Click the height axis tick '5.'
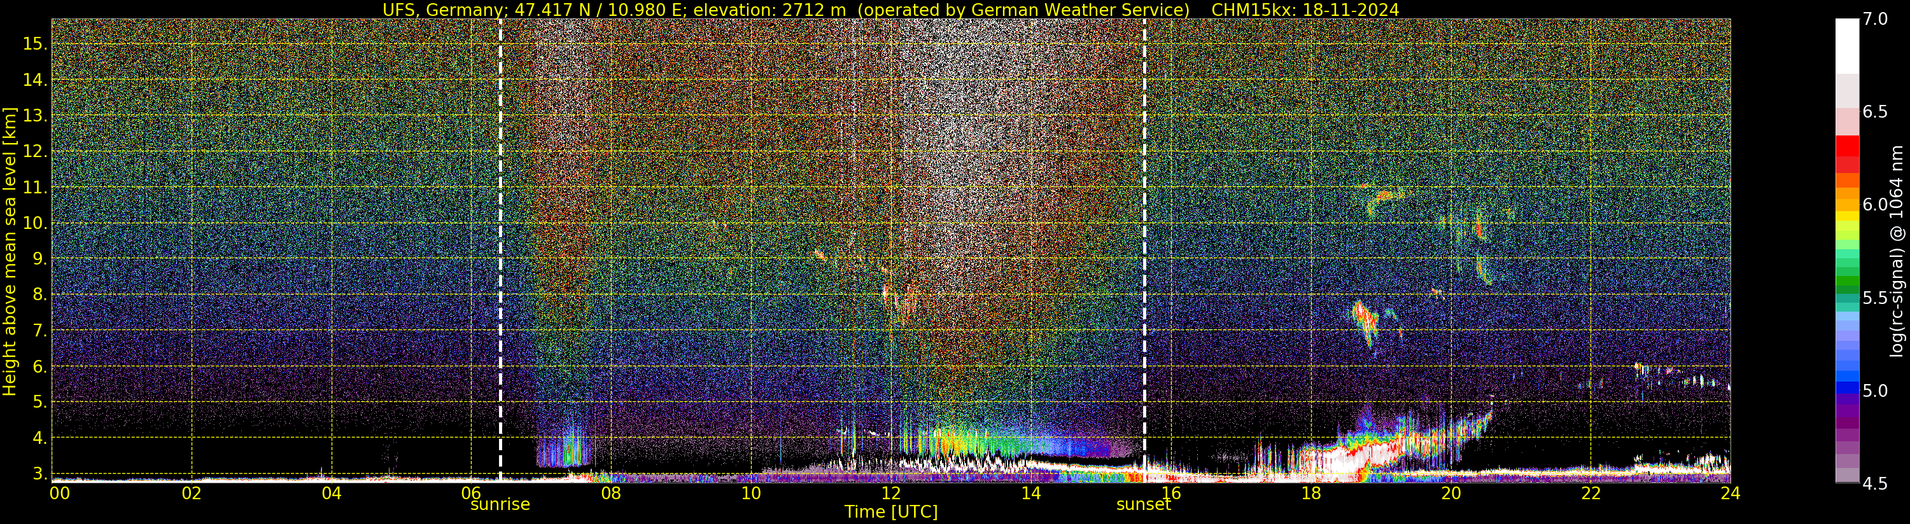1910x524 pixels. coord(39,402)
